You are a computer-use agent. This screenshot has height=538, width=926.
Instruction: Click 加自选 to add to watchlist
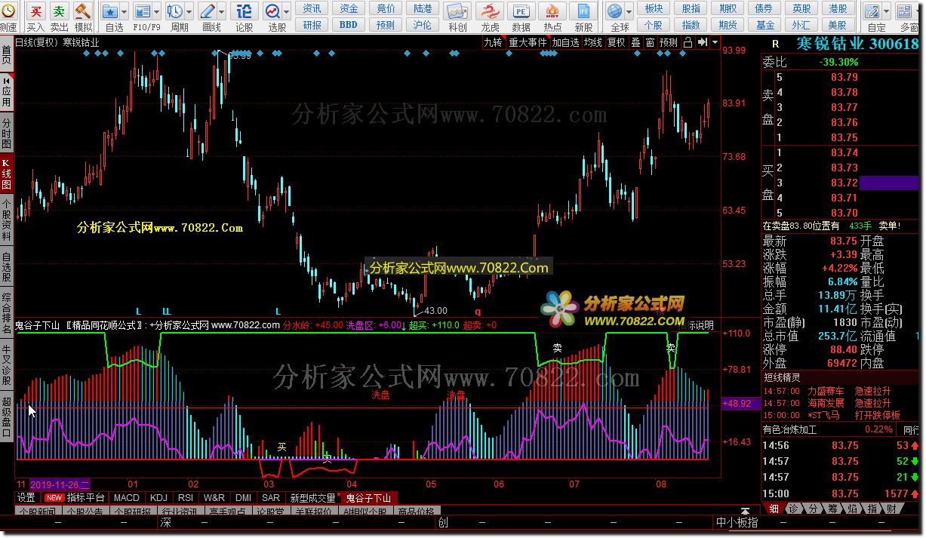(565, 42)
